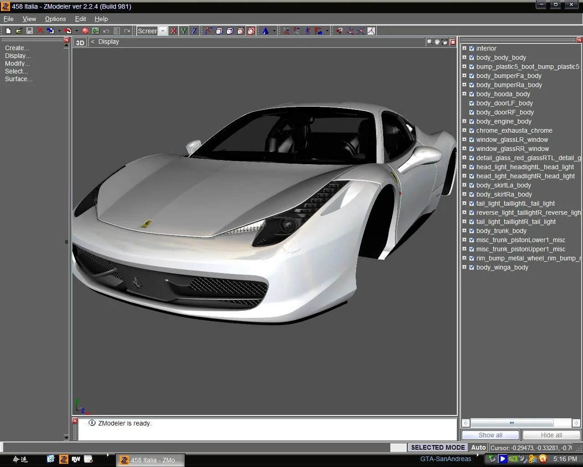Expand the body_engine_body node
Image resolution: width=583 pixels, height=467 pixels.
pyautogui.click(x=464, y=121)
